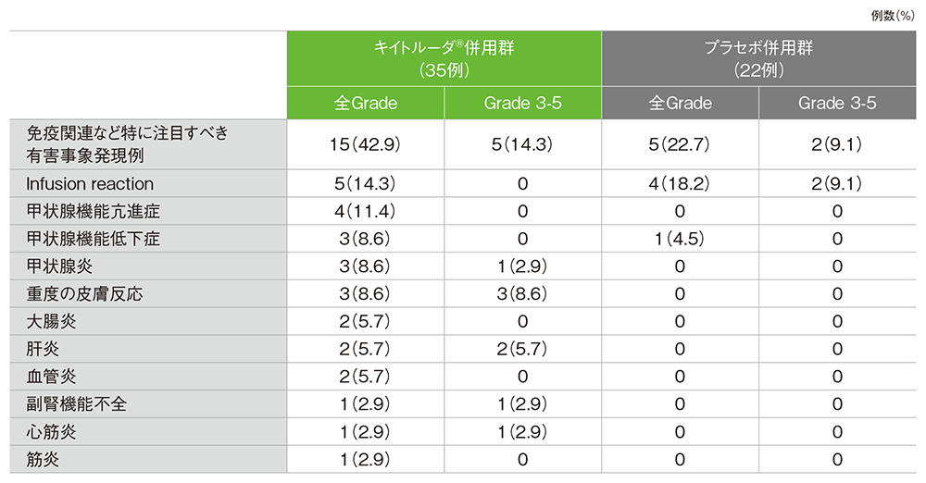Viewport: 926px width, 483px height.
Task: Select the 1(4.5) cell in the プラセボ column
Action: 680,239
